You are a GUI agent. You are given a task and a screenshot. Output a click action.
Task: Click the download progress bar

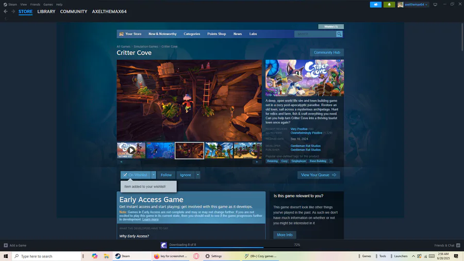(x=235, y=248)
